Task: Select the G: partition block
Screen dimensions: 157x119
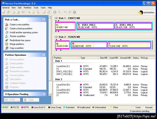Action: [x=62, y=45]
